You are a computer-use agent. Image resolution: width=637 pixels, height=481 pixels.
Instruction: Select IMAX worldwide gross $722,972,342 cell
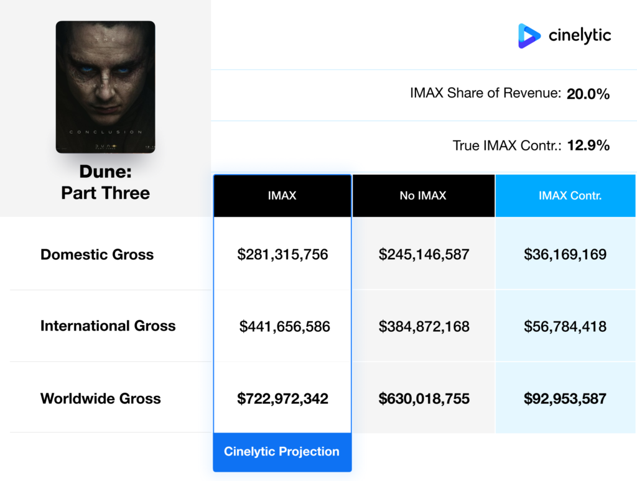point(282,398)
